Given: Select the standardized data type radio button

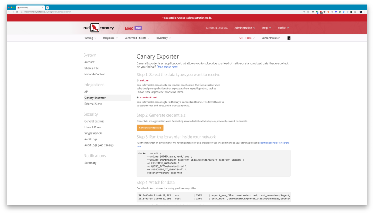Looking at the screenshot, I should [x=138, y=98].
